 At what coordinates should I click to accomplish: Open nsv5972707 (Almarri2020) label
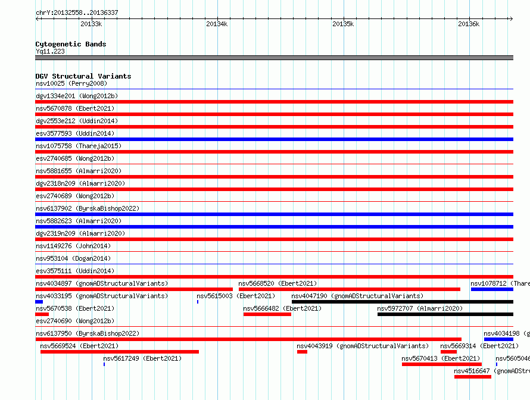pyautogui.click(x=420, y=308)
